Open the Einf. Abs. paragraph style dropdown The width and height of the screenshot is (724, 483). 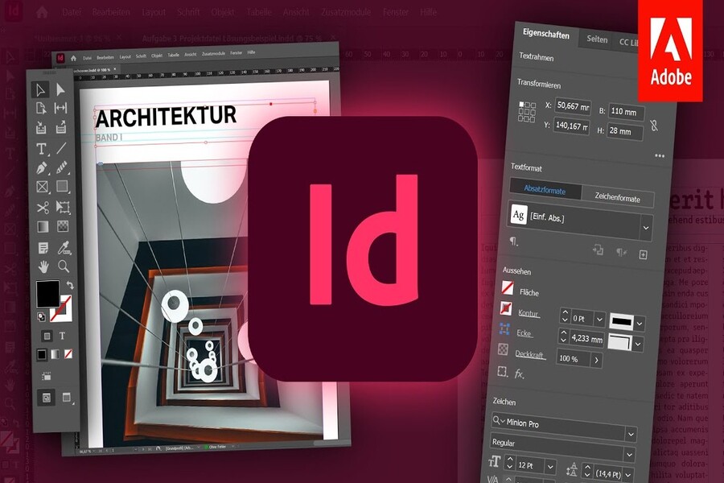(645, 229)
